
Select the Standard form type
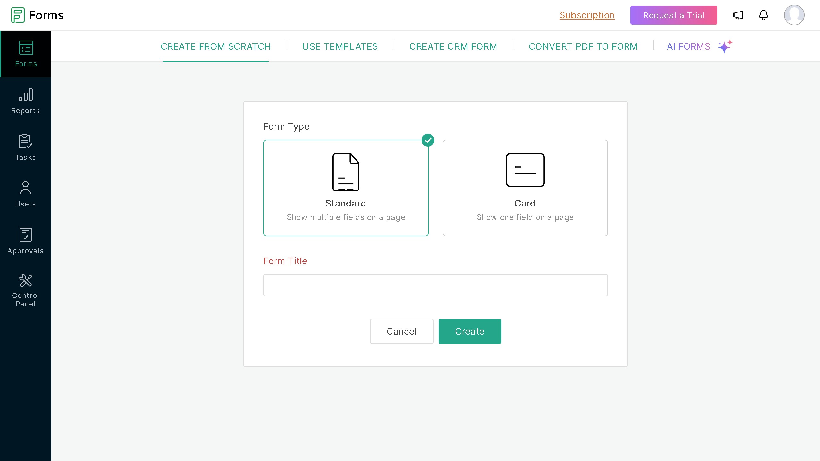(346, 188)
